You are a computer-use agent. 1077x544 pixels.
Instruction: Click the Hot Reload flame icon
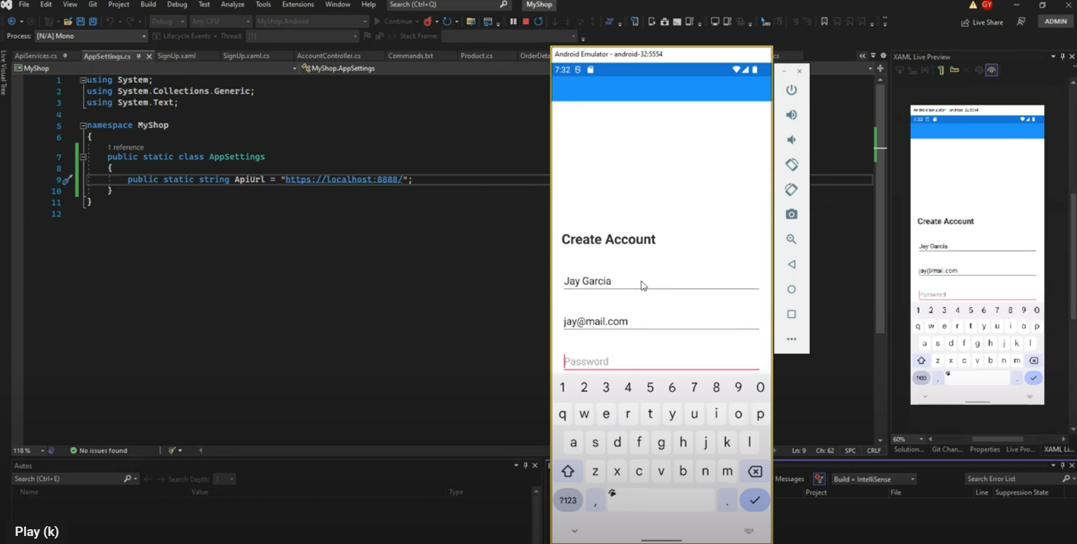click(428, 21)
